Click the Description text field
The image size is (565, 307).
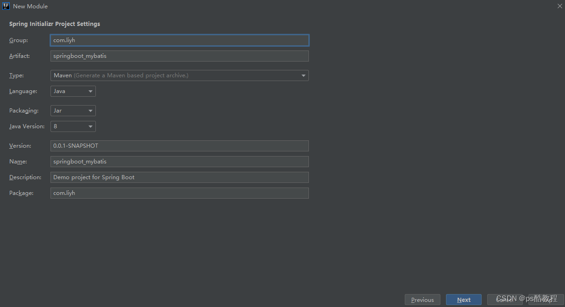click(x=179, y=177)
